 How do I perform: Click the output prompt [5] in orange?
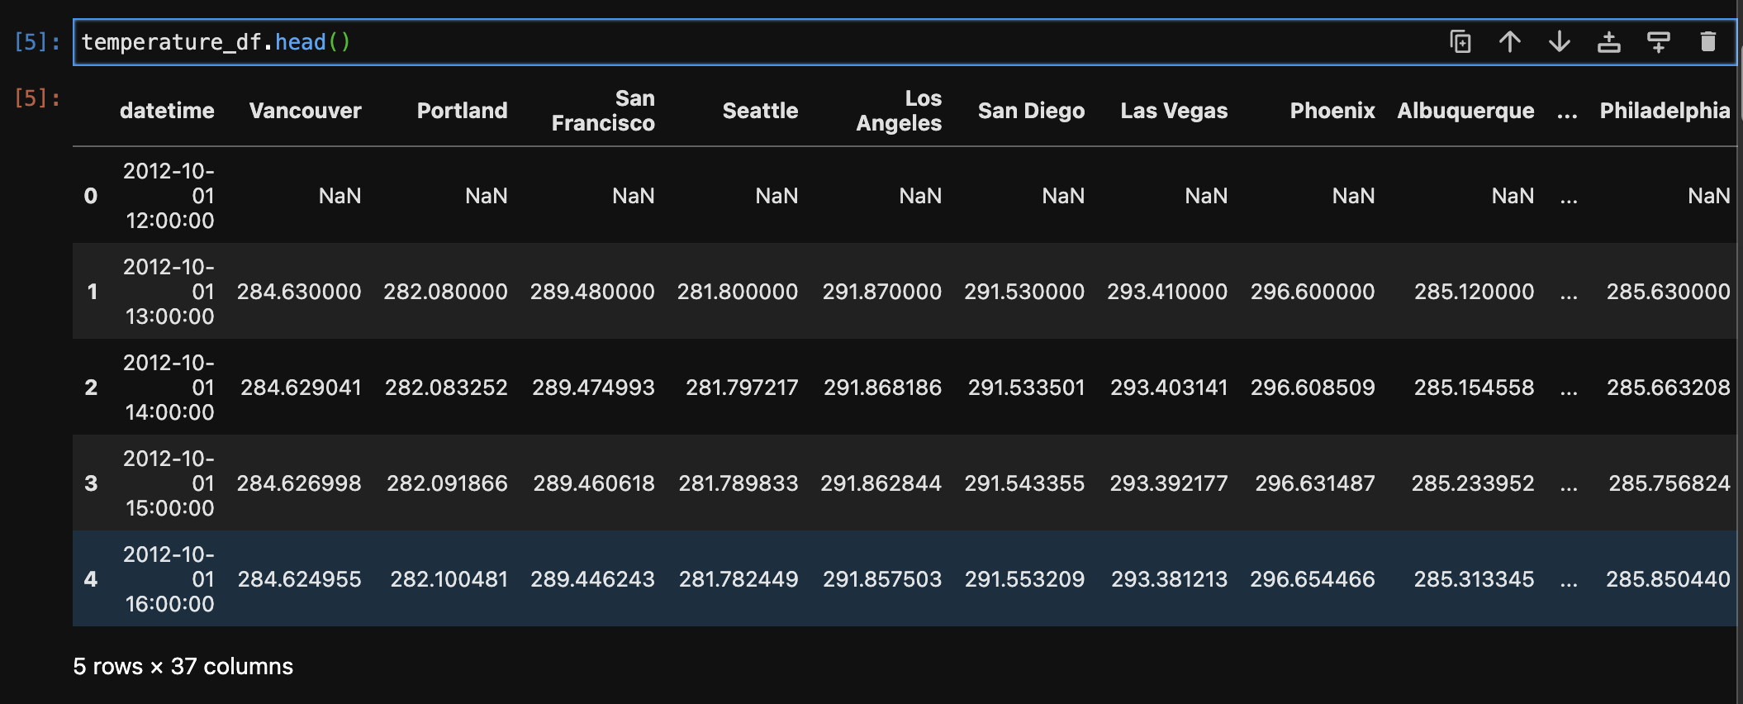click(37, 98)
